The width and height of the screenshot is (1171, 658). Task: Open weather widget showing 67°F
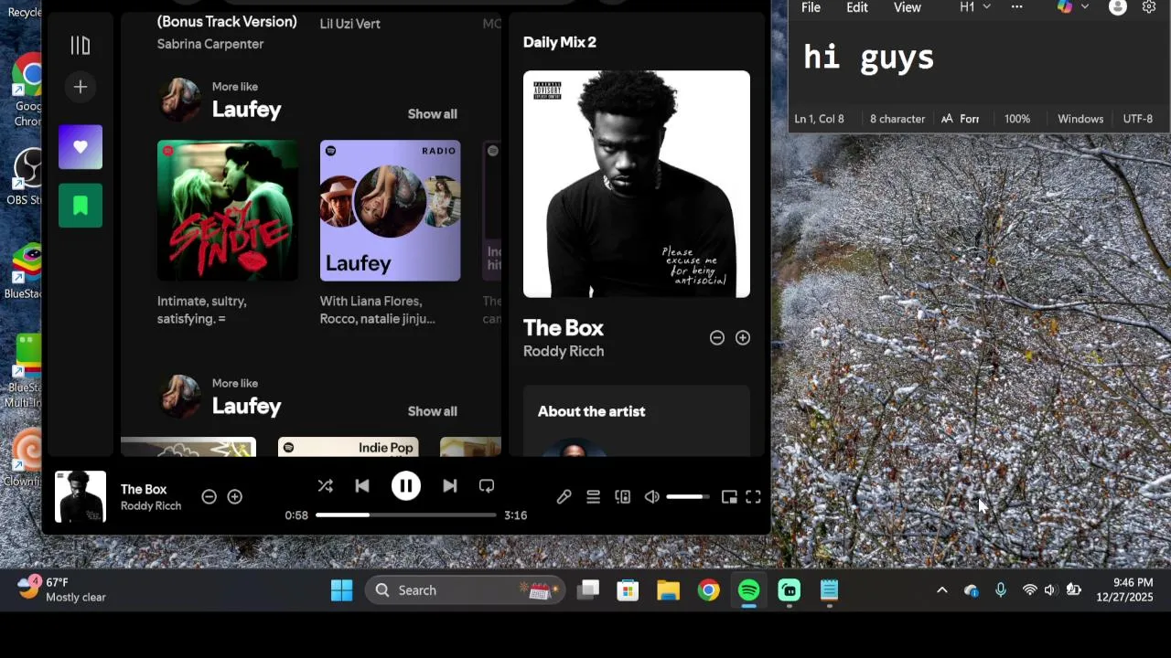point(62,589)
